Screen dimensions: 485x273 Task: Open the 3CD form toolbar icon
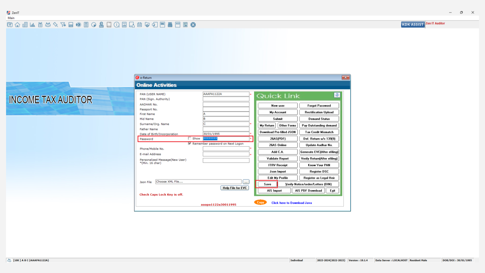[x=178, y=25]
